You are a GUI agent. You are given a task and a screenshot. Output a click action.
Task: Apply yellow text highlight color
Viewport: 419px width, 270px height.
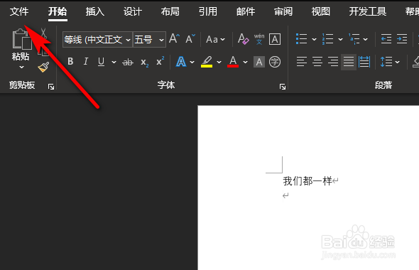207,62
